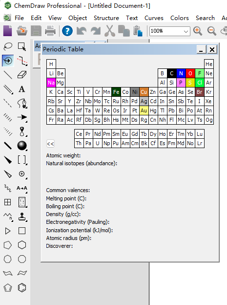
Task: Select the Cyclohexane ring tool
Action: [x=22, y=245]
